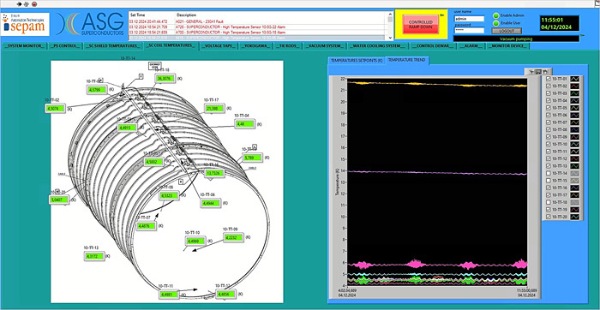
Task: Click small green arrow beside ramp down panel
Action: click(442, 15)
